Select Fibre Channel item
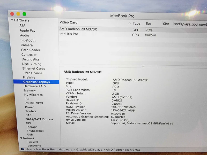This screenshot has width=207, height=155. coord(33,73)
